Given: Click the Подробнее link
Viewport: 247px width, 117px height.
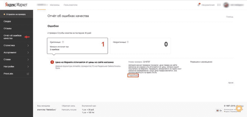Looking at the screenshot, I should click(133, 76).
